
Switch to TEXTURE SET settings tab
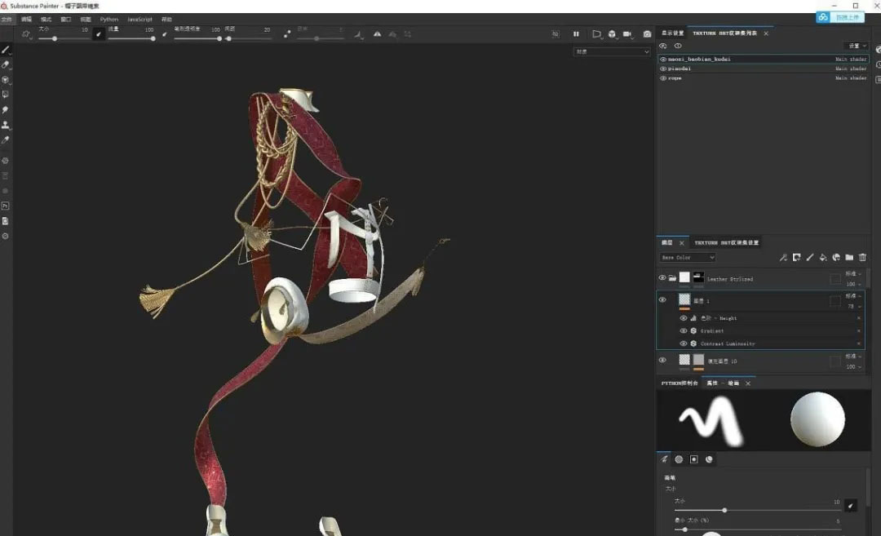(727, 243)
